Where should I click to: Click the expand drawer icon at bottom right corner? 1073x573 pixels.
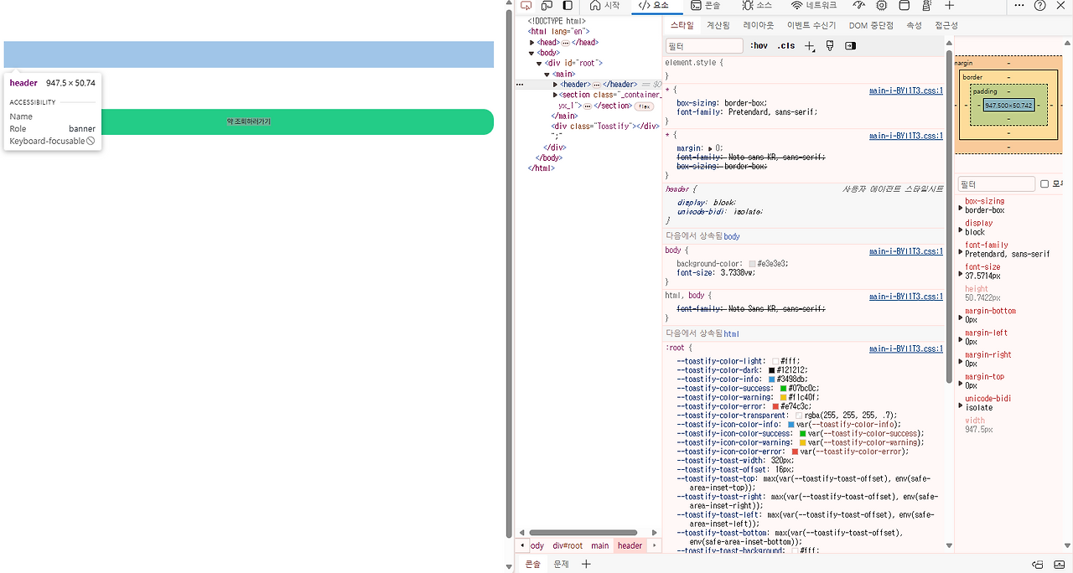(x=1060, y=565)
